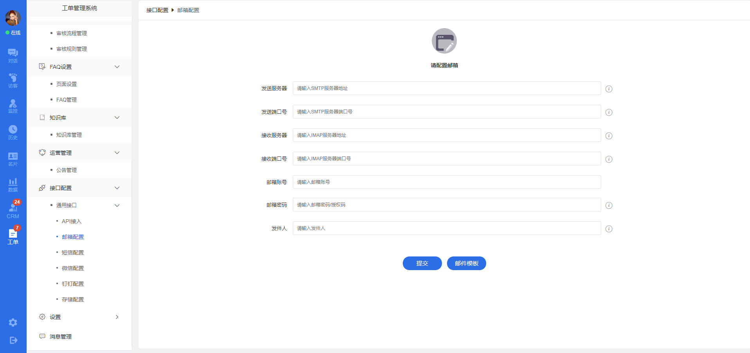Collapse the 知识库 menu section
The height and width of the screenshot is (353, 750).
[x=117, y=118]
